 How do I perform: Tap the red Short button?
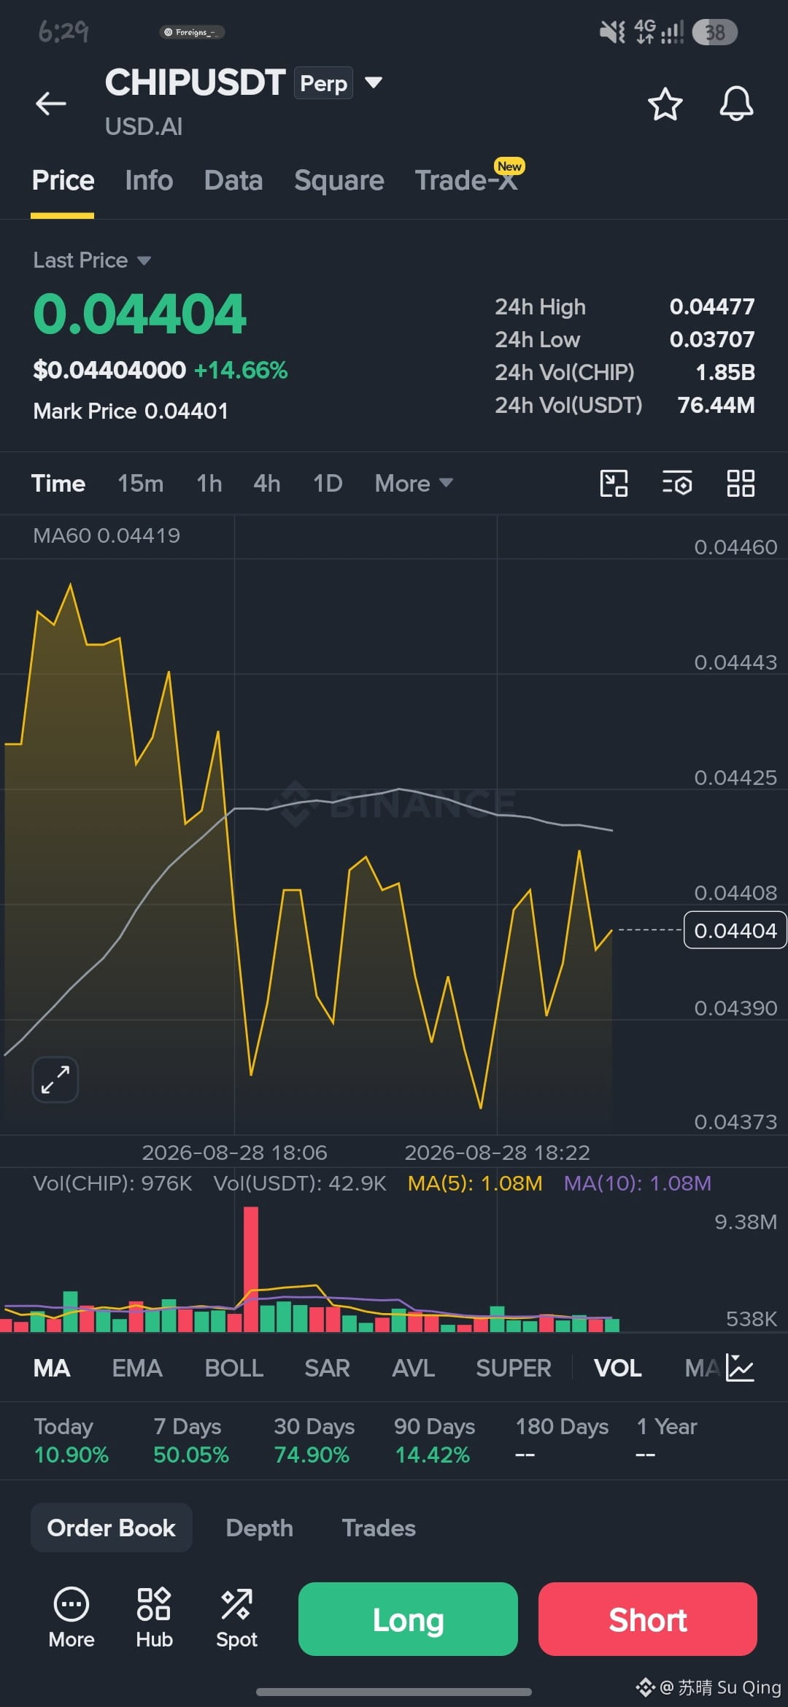pyautogui.click(x=648, y=1619)
